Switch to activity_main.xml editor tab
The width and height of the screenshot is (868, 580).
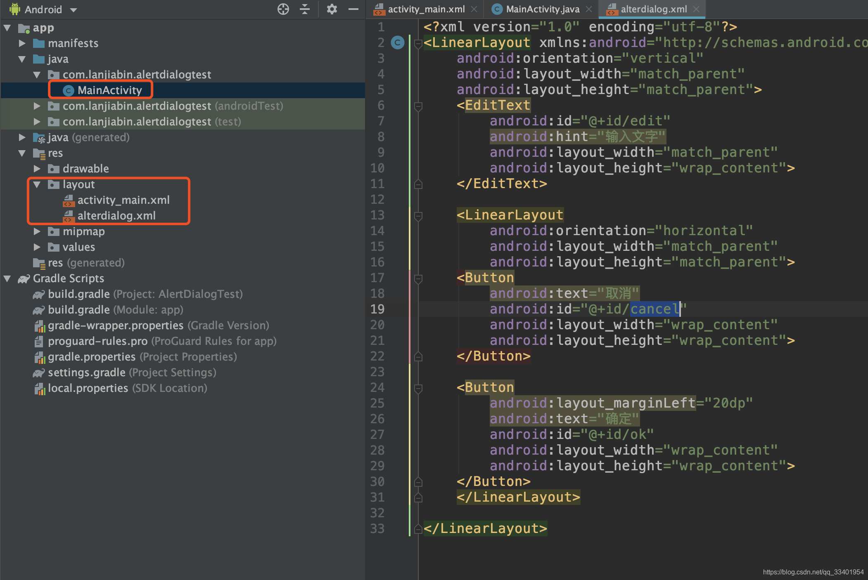pyautogui.click(x=426, y=9)
